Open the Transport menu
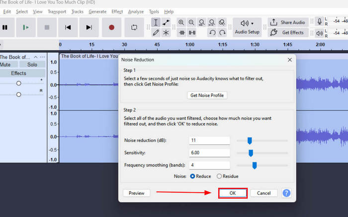Screen dimensions: 348x217 coord(57,12)
